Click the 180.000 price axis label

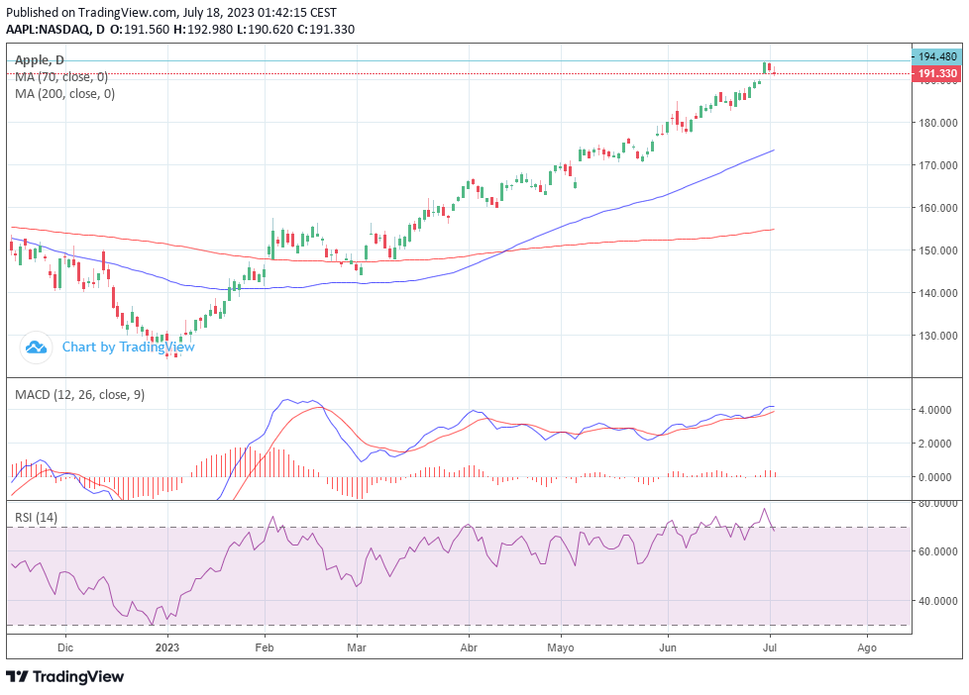[938, 123]
